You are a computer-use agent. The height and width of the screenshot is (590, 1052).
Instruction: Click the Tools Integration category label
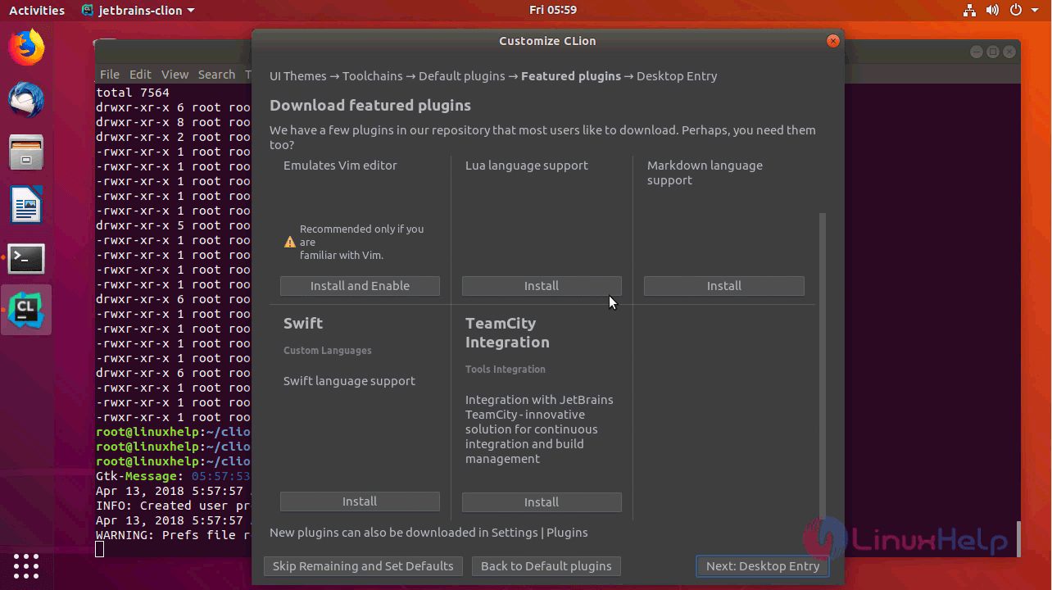(x=506, y=370)
